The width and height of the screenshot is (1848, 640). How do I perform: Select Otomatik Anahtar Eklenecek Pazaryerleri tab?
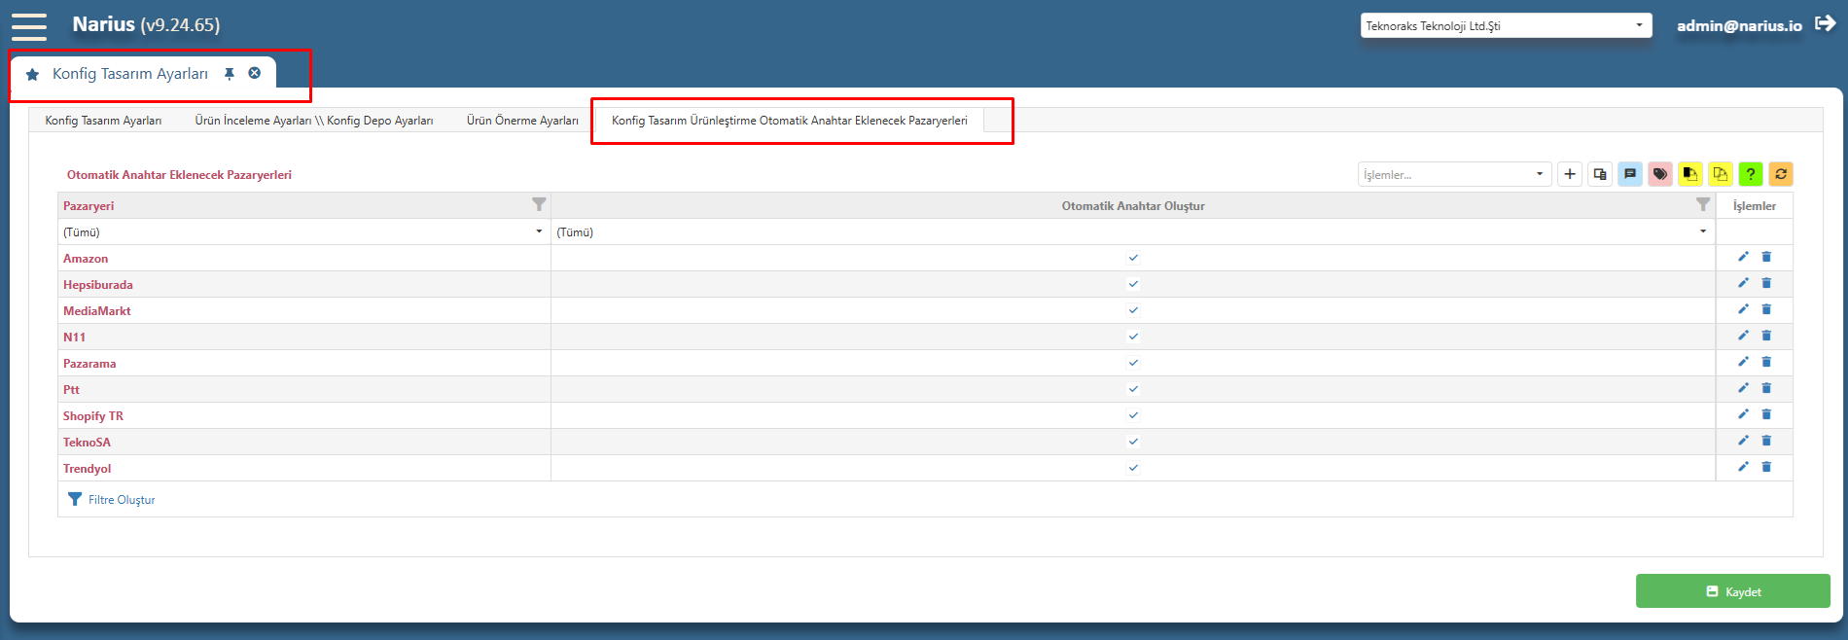[790, 121]
